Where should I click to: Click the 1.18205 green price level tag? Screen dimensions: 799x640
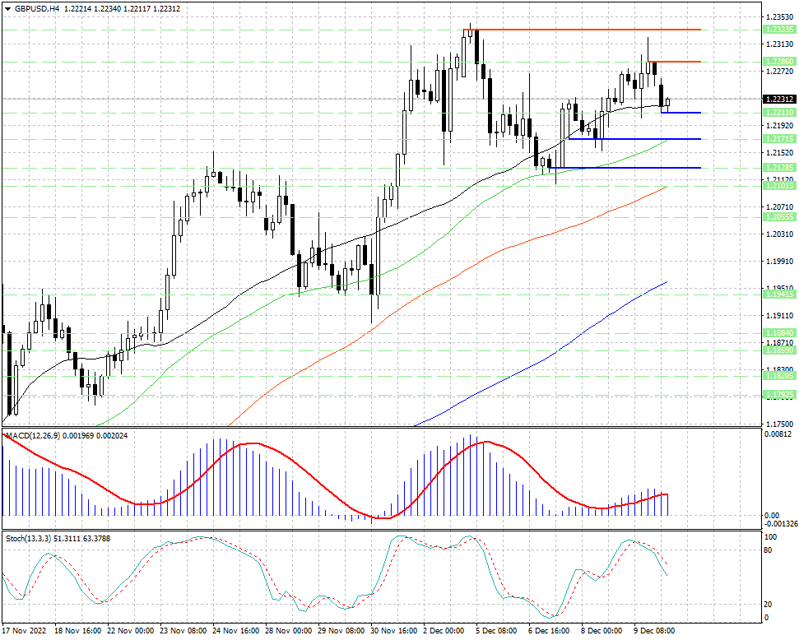[x=779, y=376]
